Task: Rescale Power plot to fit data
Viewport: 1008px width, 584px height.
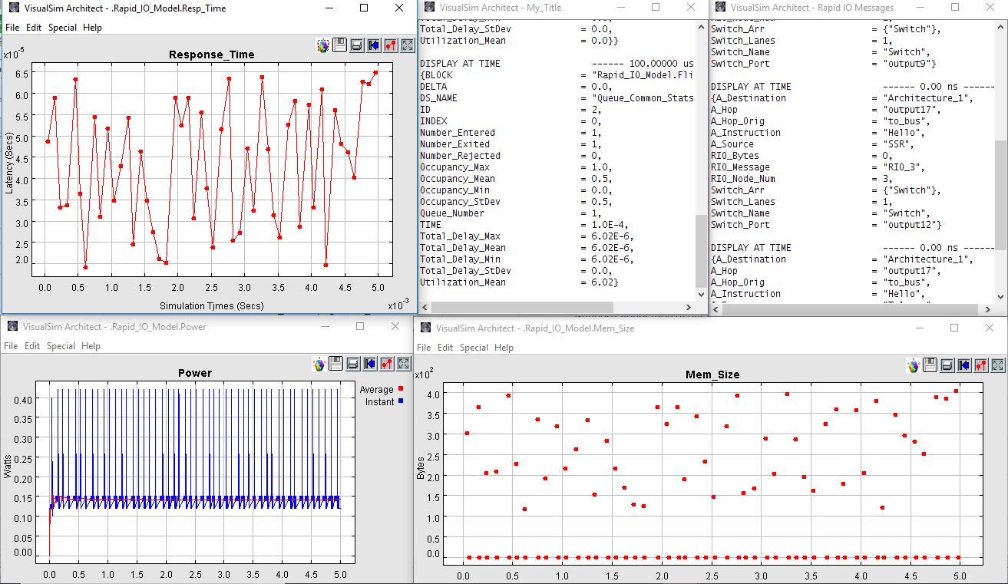Action: [404, 363]
